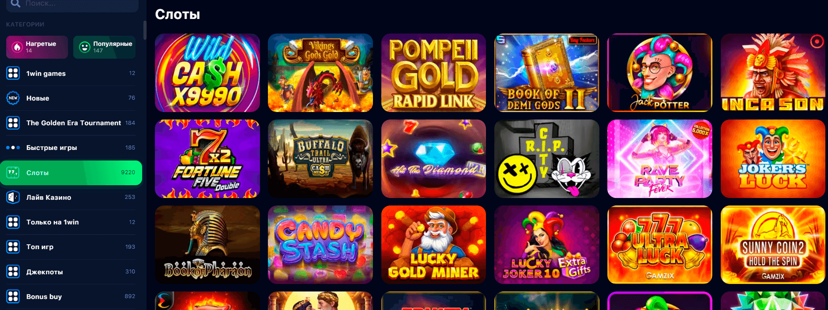Image resolution: width=828 pixels, height=310 pixels.
Task: Click the search magnifier icon
Action: (15, 4)
